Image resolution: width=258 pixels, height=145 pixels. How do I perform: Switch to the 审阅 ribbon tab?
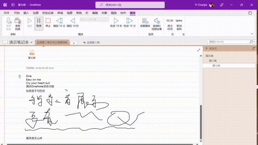pyautogui.click(x=60, y=13)
